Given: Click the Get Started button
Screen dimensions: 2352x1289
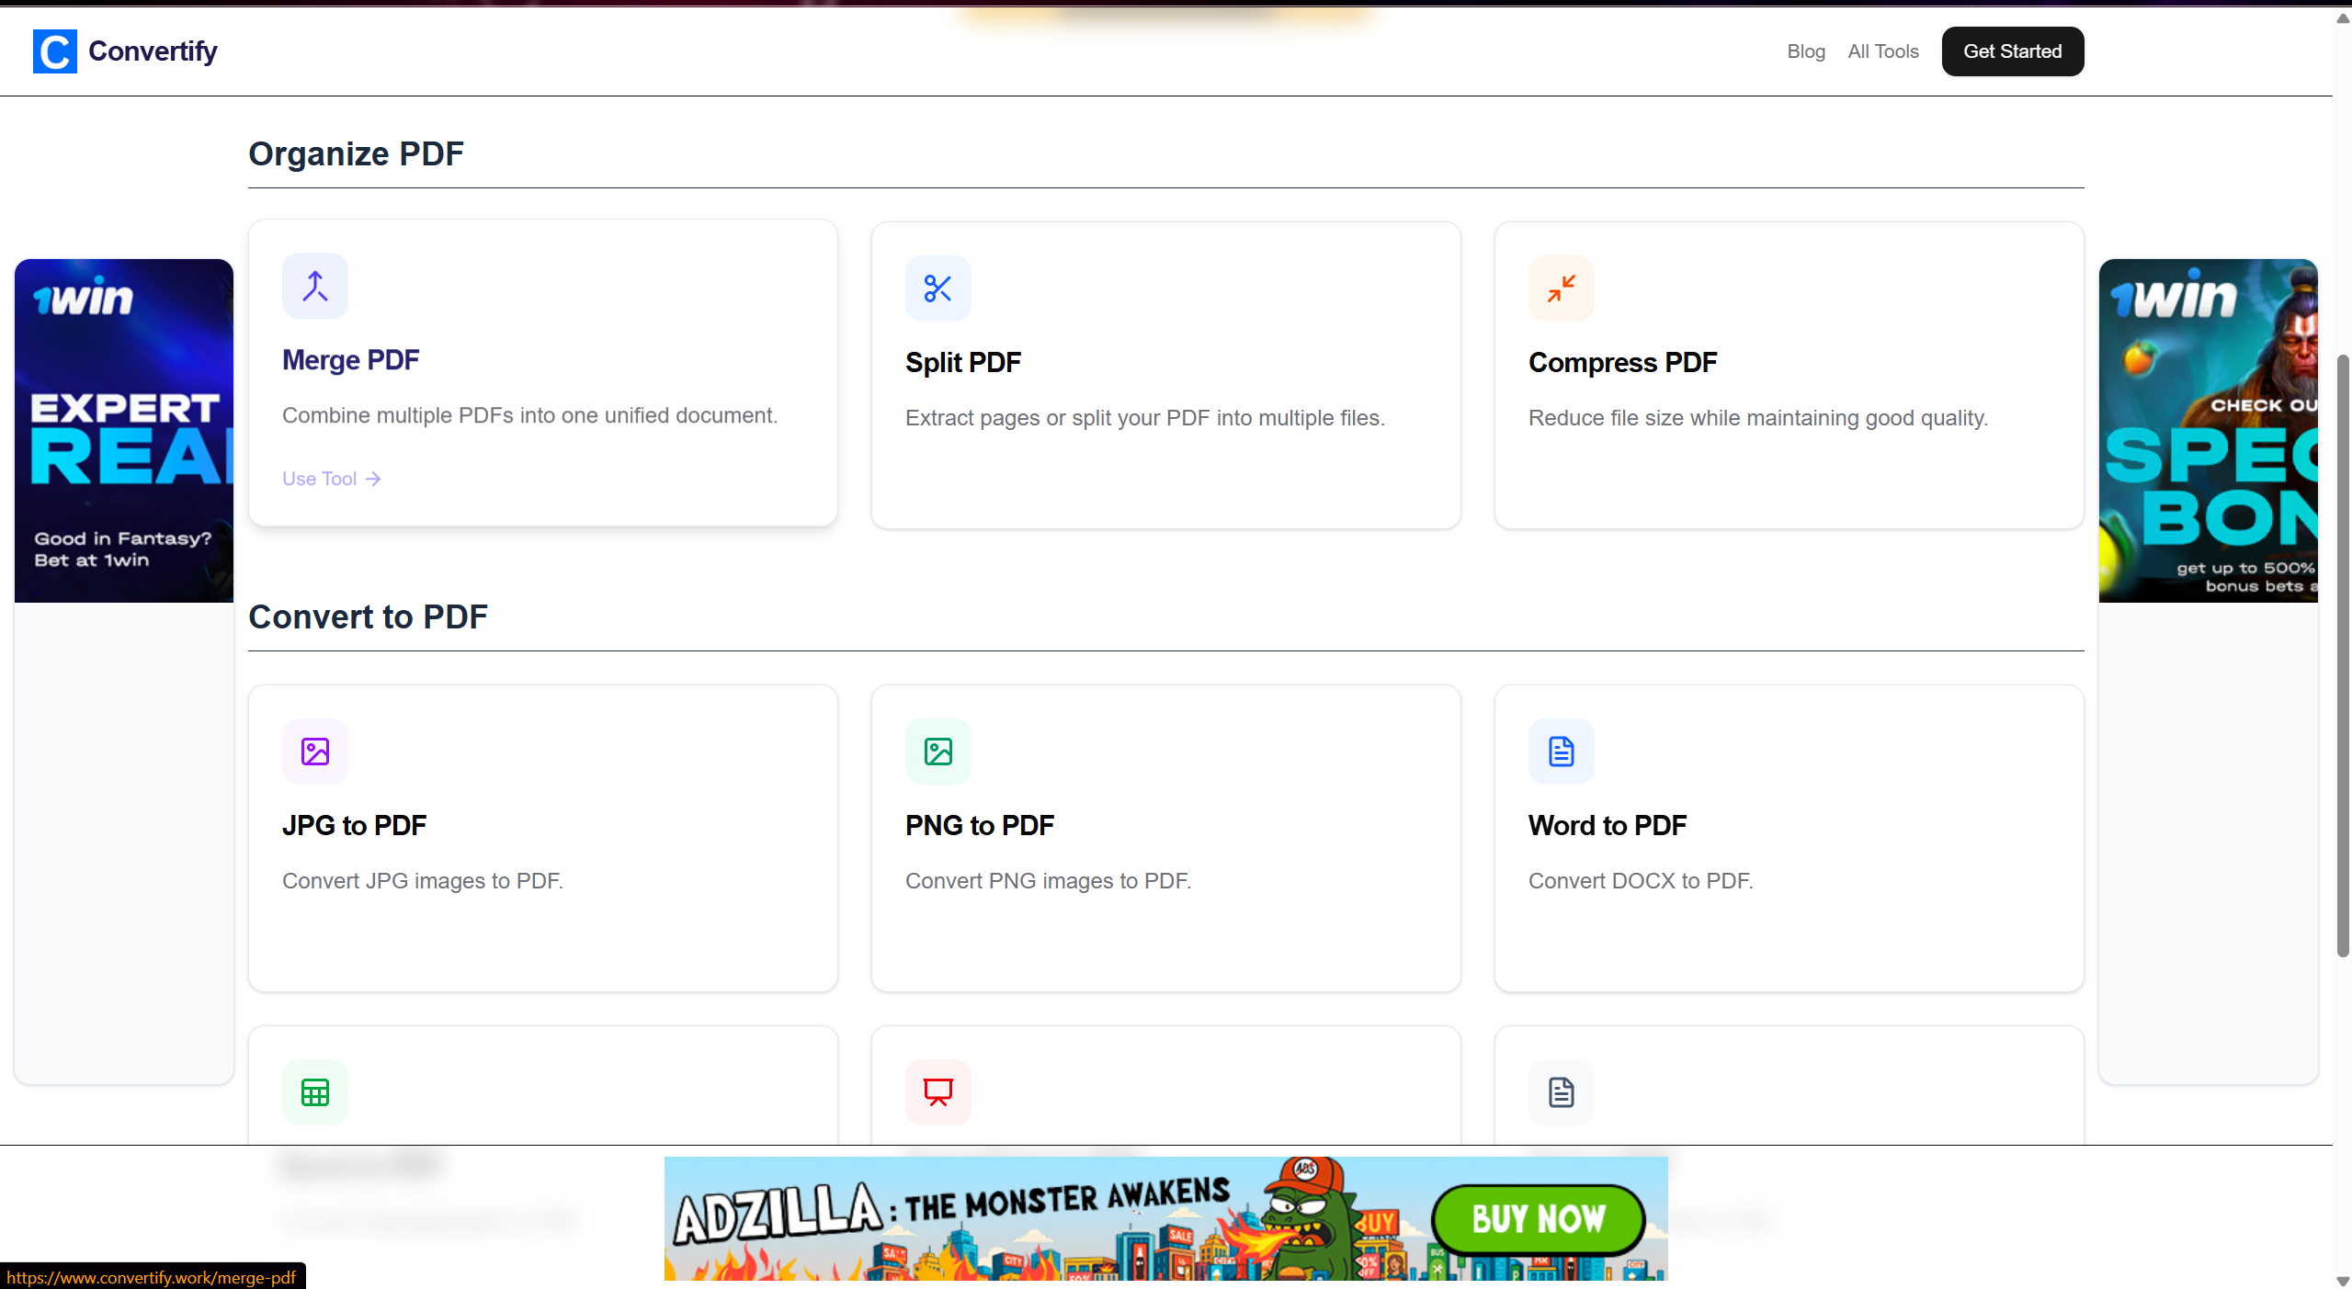Looking at the screenshot, I should tap(2011, 51).
